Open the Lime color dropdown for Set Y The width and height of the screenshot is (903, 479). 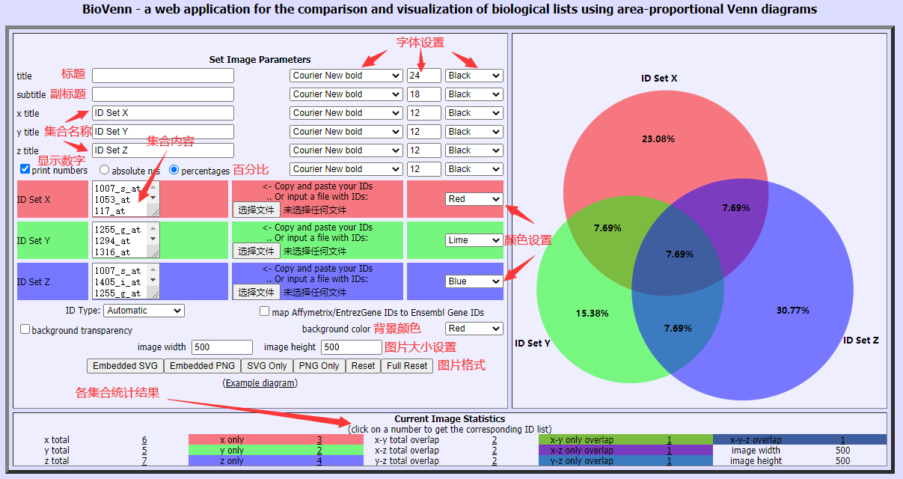click(474, 240)
